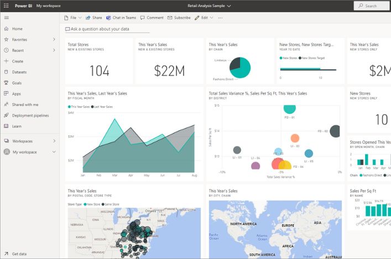Click the Favorites star icon
Image resolution: width=391 pixels, height=259 pixels.
coord(7,39)
